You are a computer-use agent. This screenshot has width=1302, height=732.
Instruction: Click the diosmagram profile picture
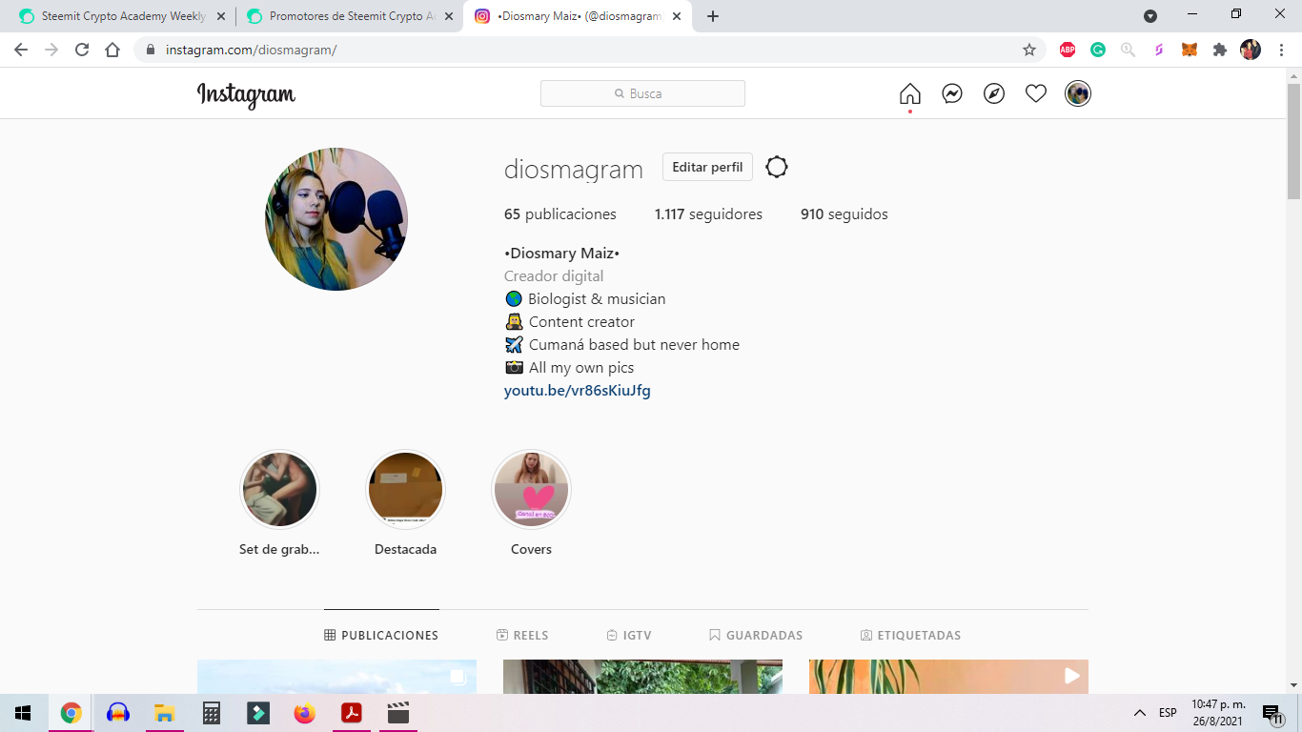(336, 219)
